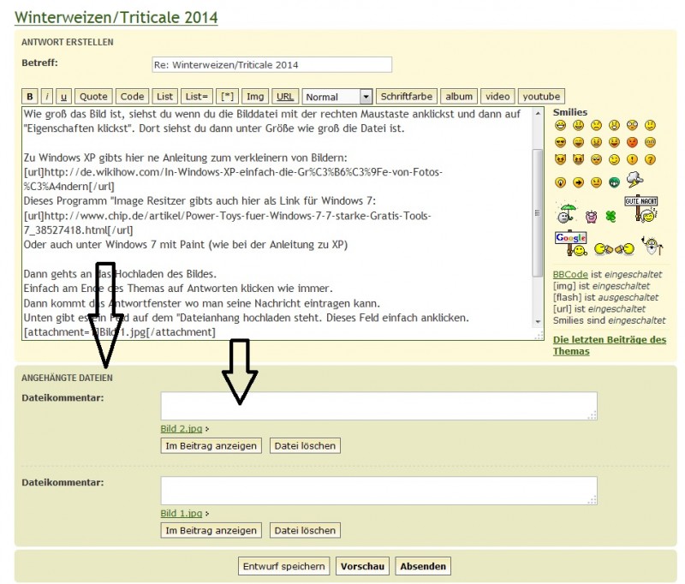
Task: Insert the beer-drinking smileys icon
Action: pyautogui.click(x=613, y=248)
